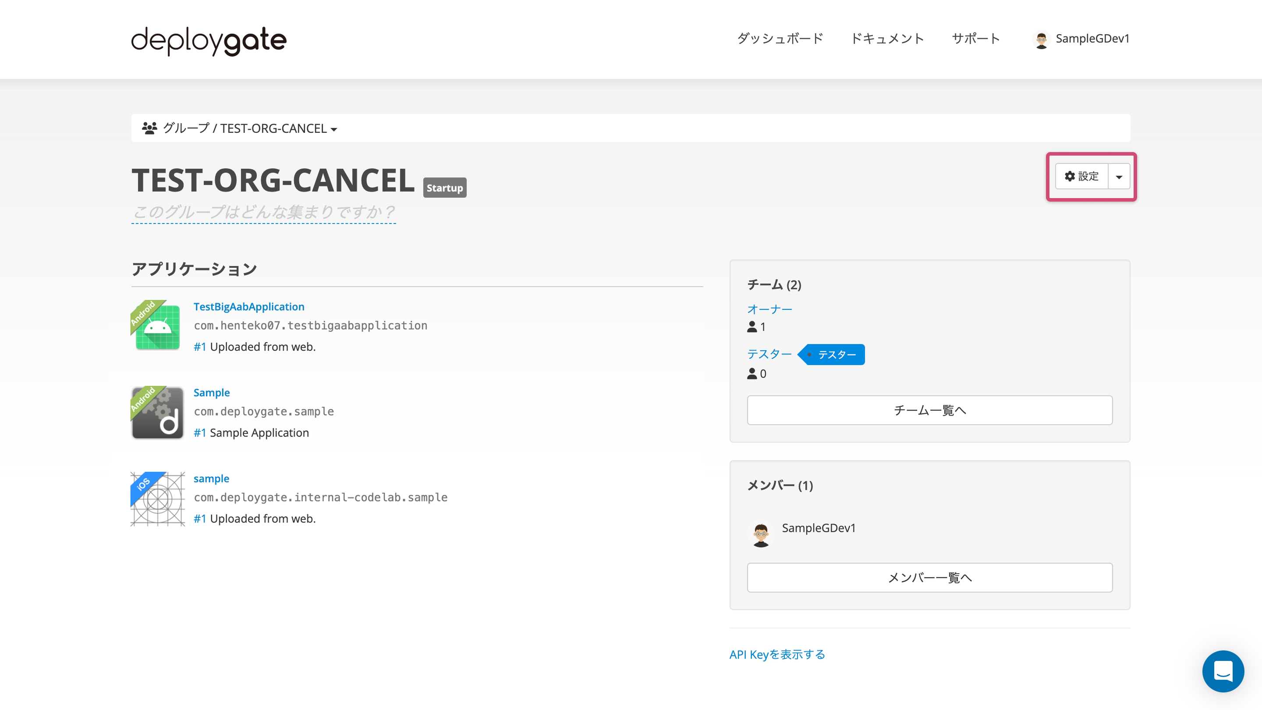Show the API Key via its link
1262x710 pixels.
(x=776, y=654)
